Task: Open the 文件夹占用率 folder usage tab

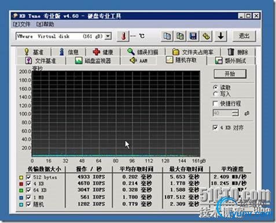Action: [x=193, y=52]
